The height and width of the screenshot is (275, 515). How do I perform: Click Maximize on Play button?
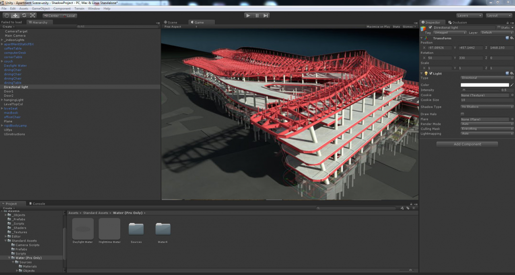[x=378, y=27]
